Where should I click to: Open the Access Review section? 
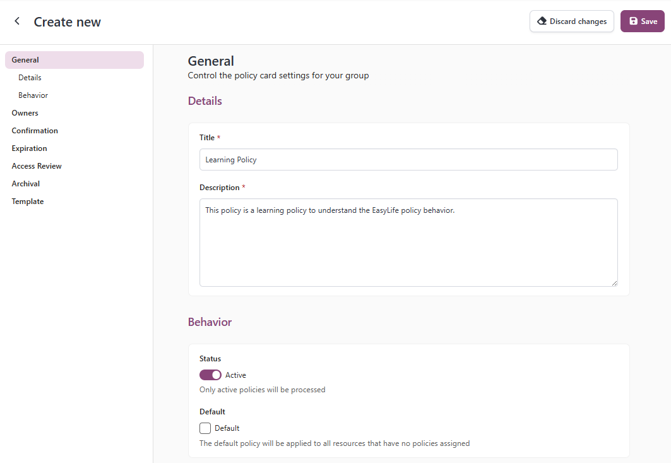[36, 165]
